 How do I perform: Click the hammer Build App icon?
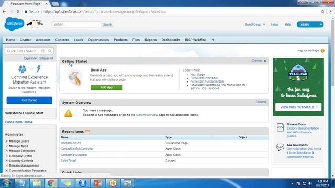[75, 78]
